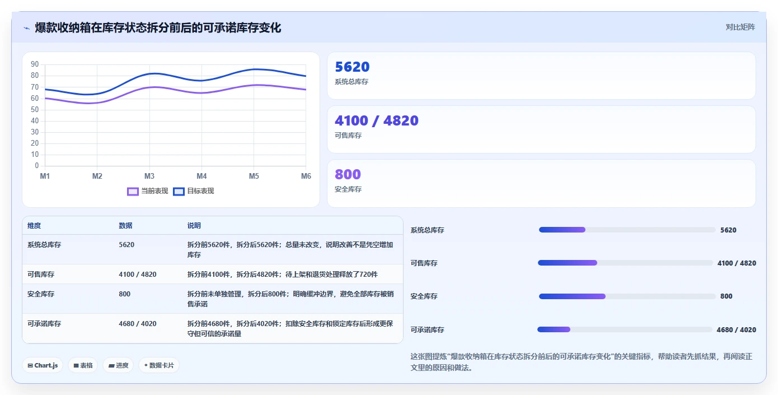Click the purple 当前表现 line in the chart
The width and height of the screenshot is (778, 395).
201,92
